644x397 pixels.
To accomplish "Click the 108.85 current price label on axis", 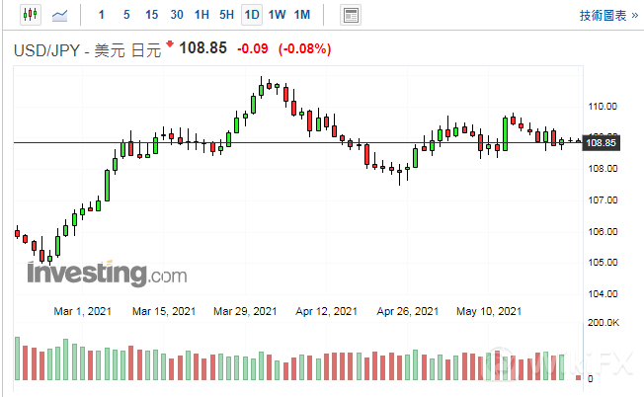I will (601, 143).
